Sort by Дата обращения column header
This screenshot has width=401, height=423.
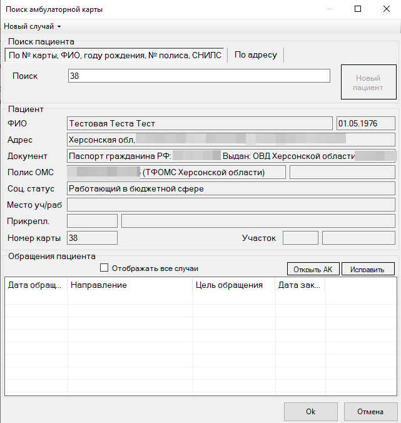pyautogui.click(x=36, y=285)
